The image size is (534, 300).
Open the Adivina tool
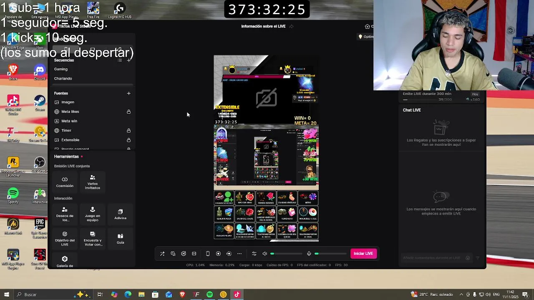click(x=120, y=215)
